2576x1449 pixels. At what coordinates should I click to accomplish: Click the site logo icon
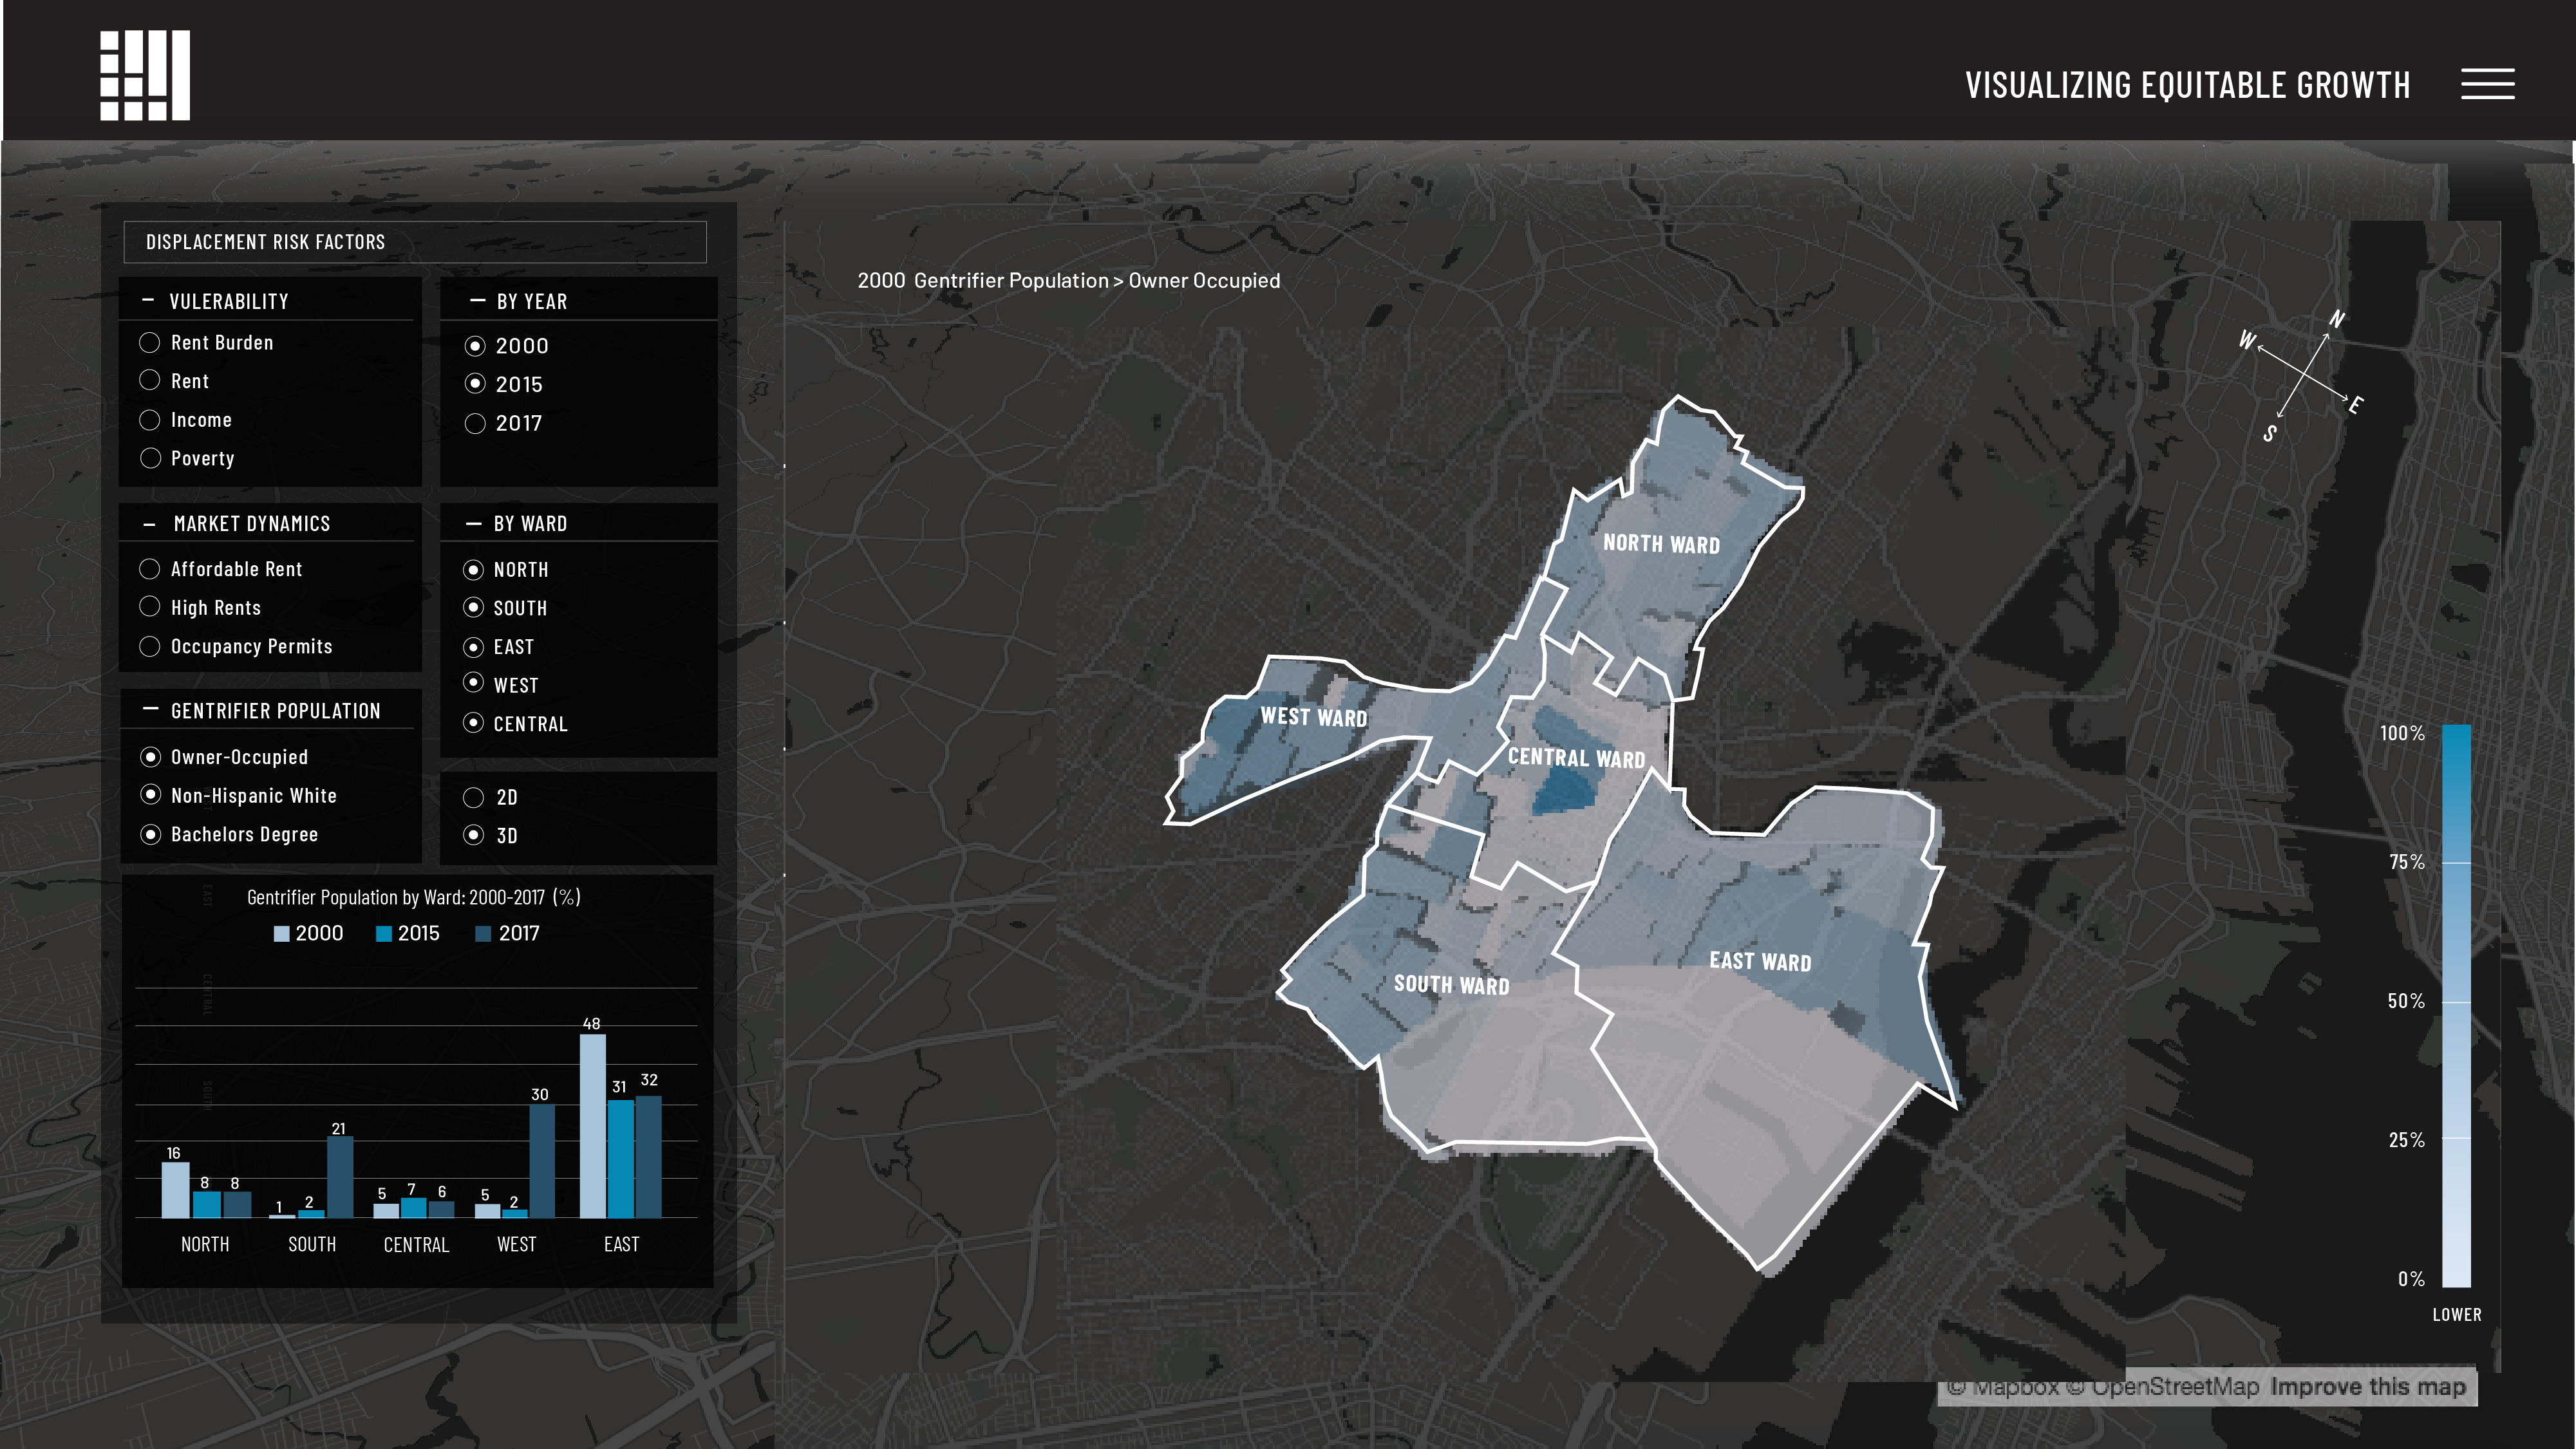pos(145,75)
